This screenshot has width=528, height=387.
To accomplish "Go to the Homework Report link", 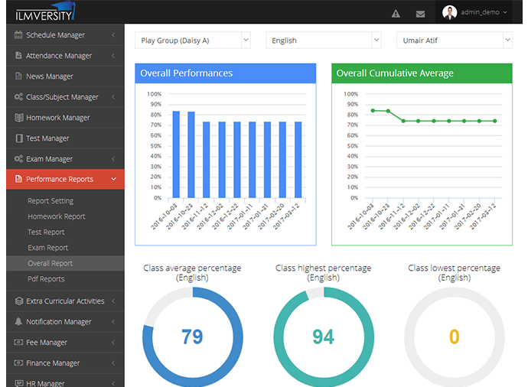I will click(x=56, y=216).
